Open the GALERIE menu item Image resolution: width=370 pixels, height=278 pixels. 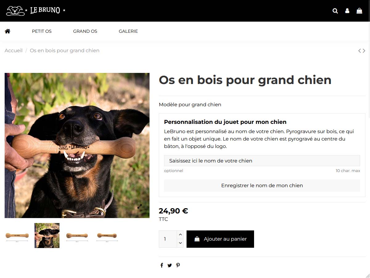pos(128,31)
